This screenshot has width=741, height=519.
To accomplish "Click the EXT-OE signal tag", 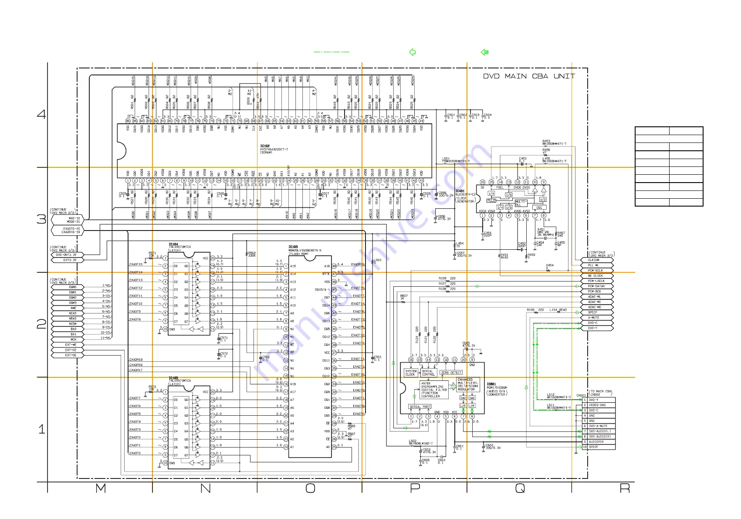I will click(67, 355).
